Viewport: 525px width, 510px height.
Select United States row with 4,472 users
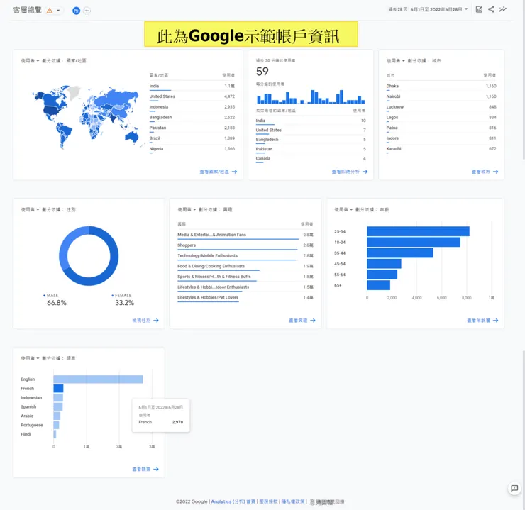(192, 96)
